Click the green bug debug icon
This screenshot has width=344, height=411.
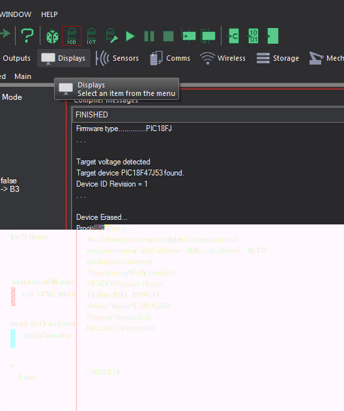[x=52, y=36]
